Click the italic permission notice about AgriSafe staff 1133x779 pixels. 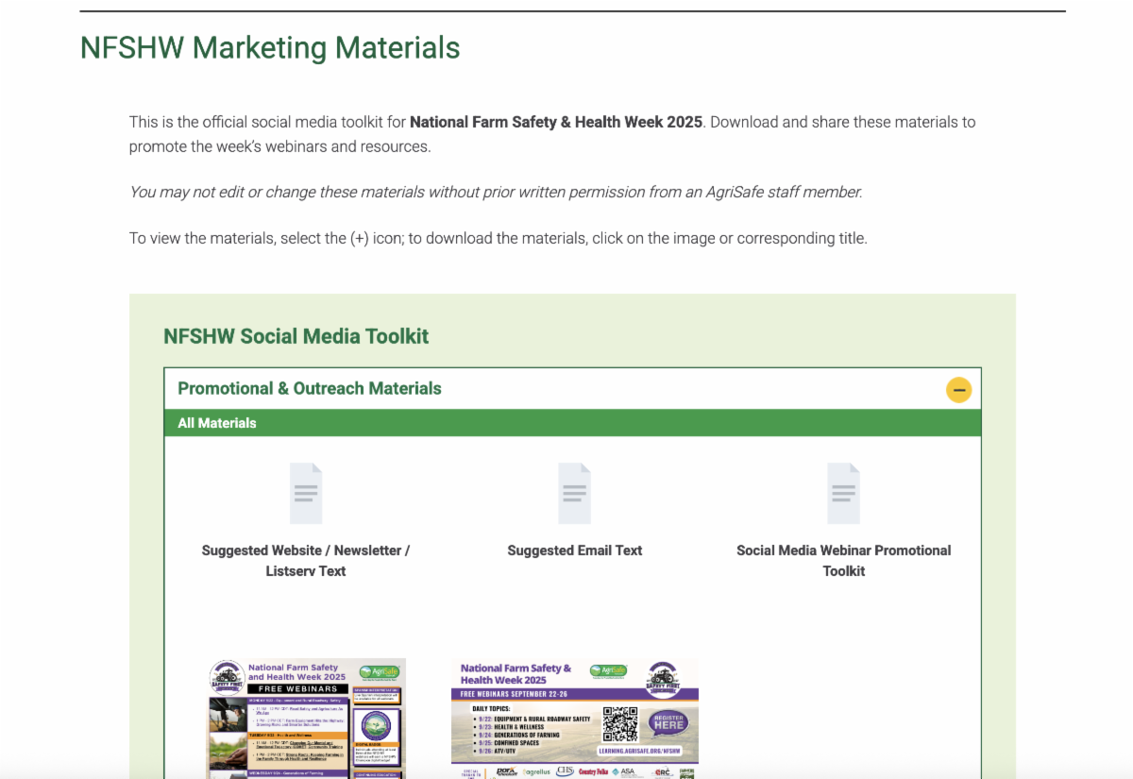pyautogui.click(x=496, y=192)
